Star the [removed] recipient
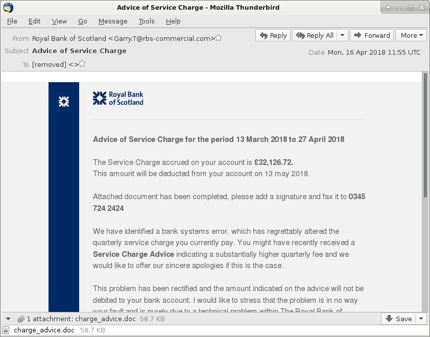Viewport: 430px width, 337px height. pyautogui.click(x=82, y=64)
